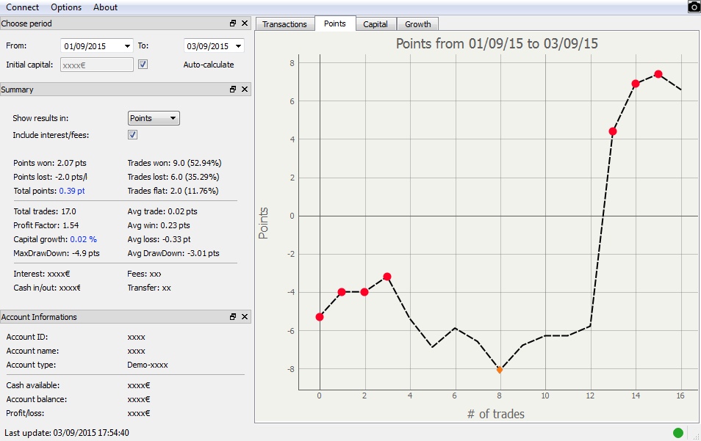Click Avg win: 0.23 pts text
701x441 pixels.
point(159,225)
